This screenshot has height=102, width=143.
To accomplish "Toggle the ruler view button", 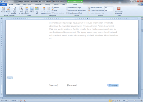I will point(142,19).
